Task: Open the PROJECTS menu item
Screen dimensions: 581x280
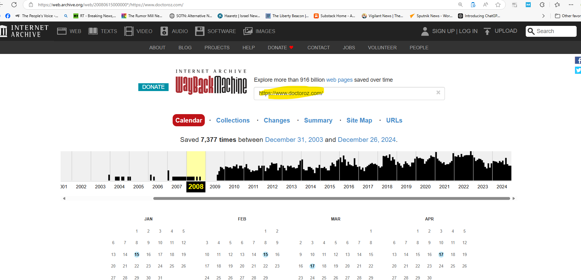Action: tap(217, 48)
